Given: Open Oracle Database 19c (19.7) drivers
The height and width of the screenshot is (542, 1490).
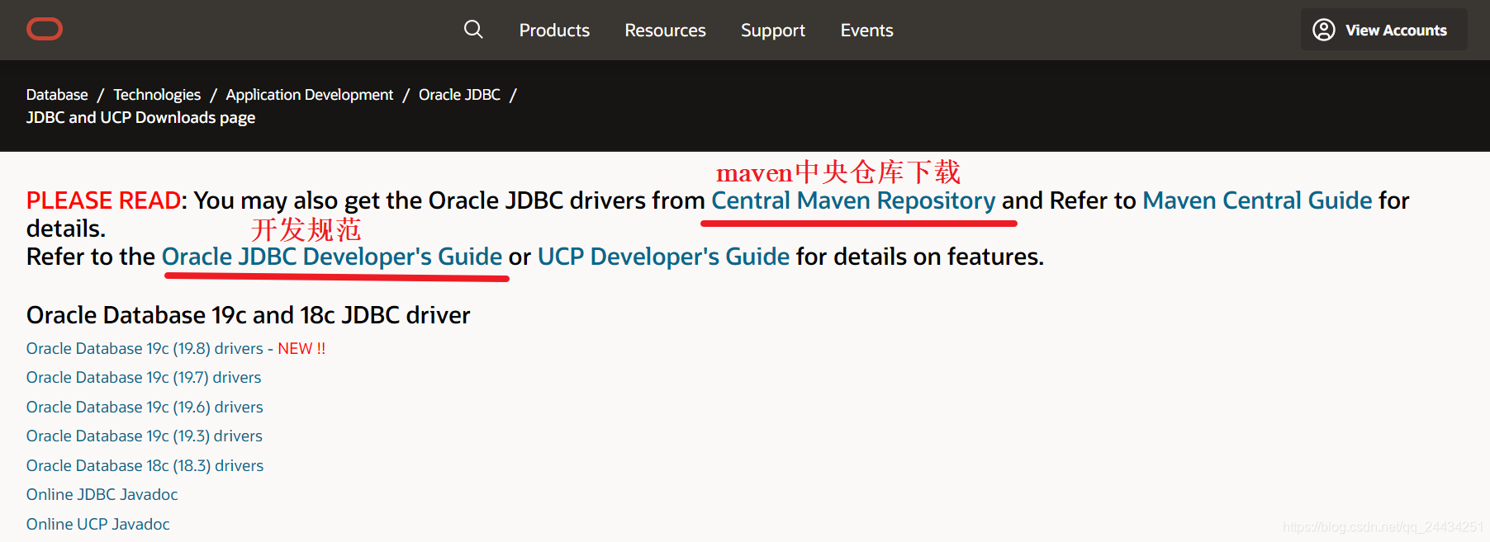Looking at the screenshot, I should (x=144, y=378).
